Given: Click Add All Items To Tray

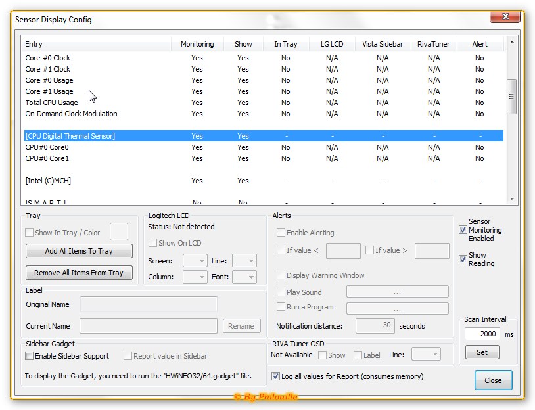Looking at the screenshot, I should [x=79, y=251].
